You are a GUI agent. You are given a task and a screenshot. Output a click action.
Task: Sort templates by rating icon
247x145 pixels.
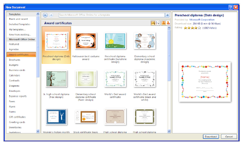(153, 23)
